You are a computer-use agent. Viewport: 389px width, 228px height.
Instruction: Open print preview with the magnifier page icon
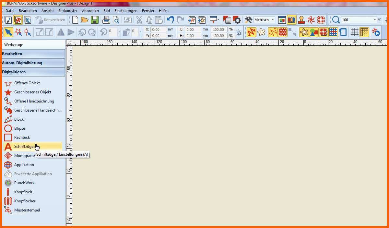click(x=115, y=20)
